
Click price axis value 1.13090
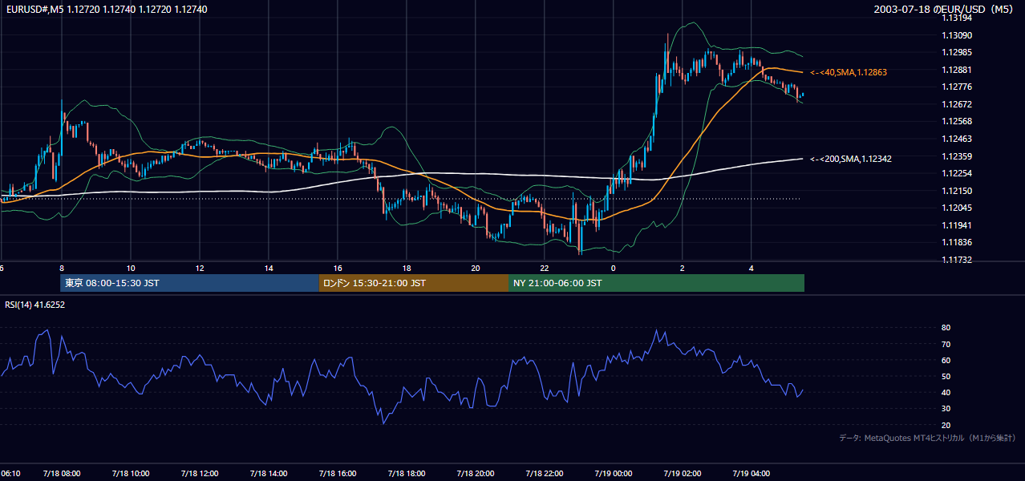click(x=956, y=35)
